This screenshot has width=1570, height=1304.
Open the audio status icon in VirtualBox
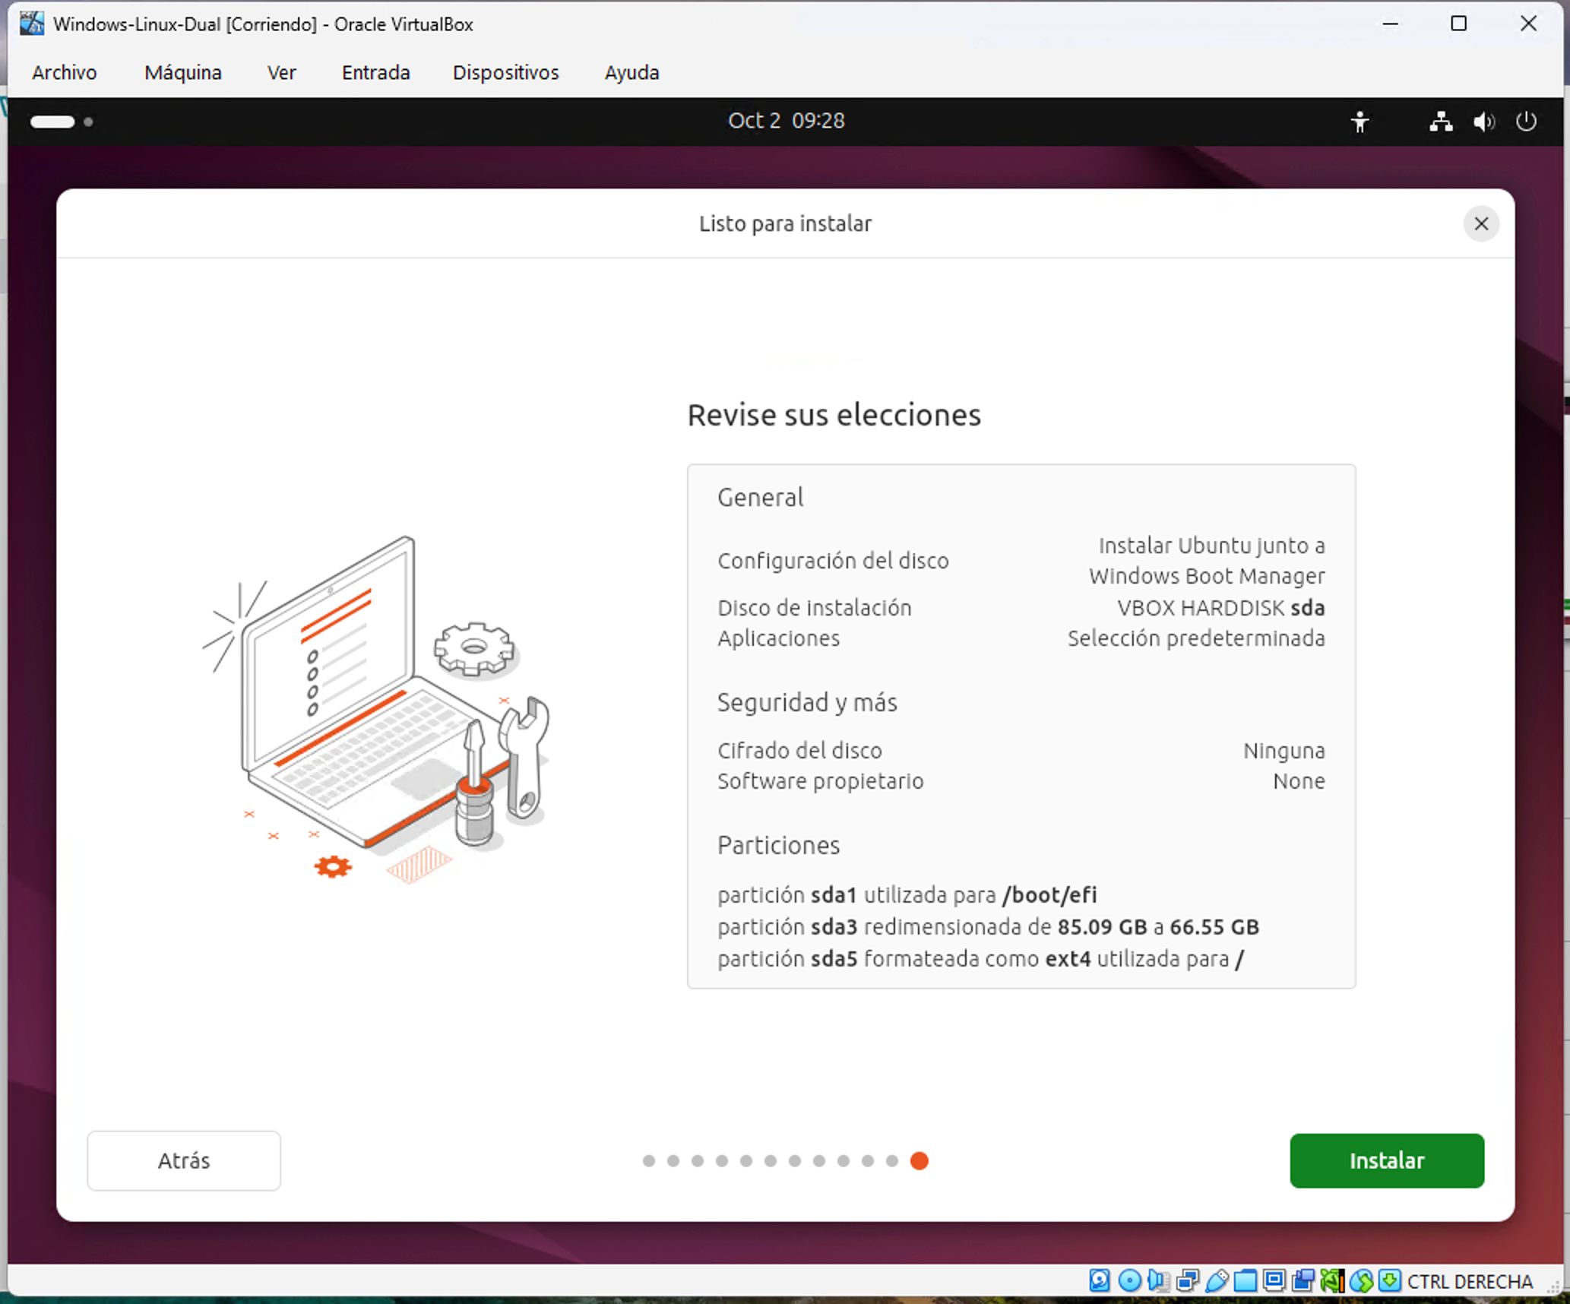pos(1158,1280)
